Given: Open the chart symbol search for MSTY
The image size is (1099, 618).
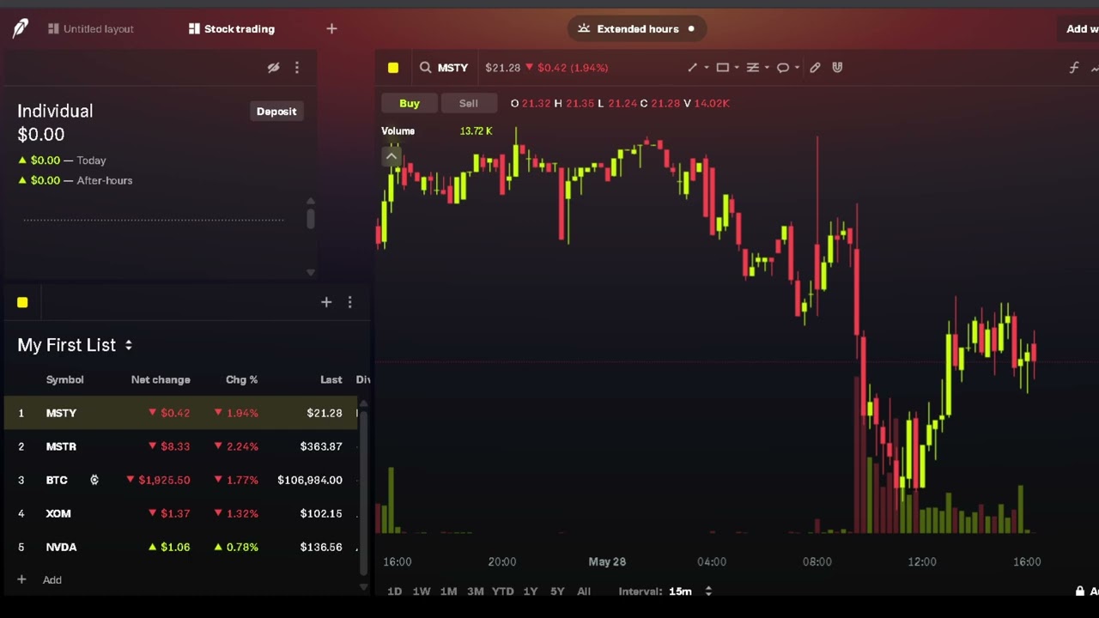Looking at the screenshot, I should pos(444,67).
